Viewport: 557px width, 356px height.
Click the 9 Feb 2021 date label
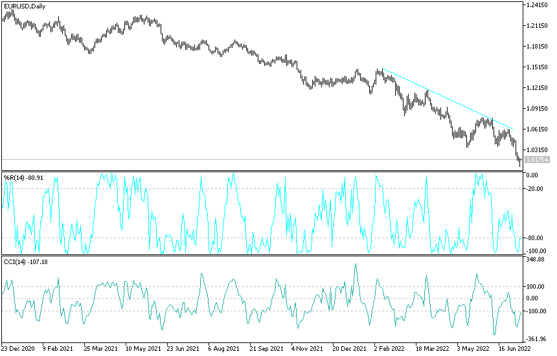[58, 348]
